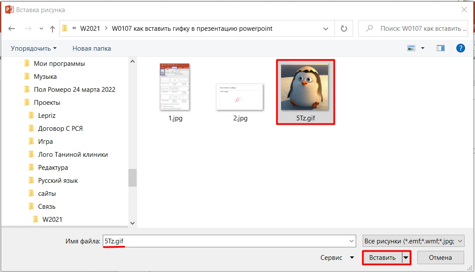Select the Лого Таниной клиники folder
Image resolution: width=475 pixels, height=272 pixels.
pos(73,155)
